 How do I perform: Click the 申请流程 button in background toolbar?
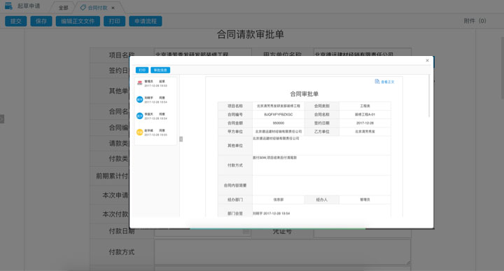click(146, 21)
